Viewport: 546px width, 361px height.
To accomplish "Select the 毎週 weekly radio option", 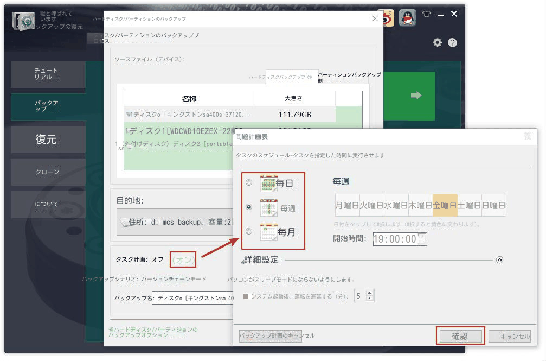I will coord(249,207).
